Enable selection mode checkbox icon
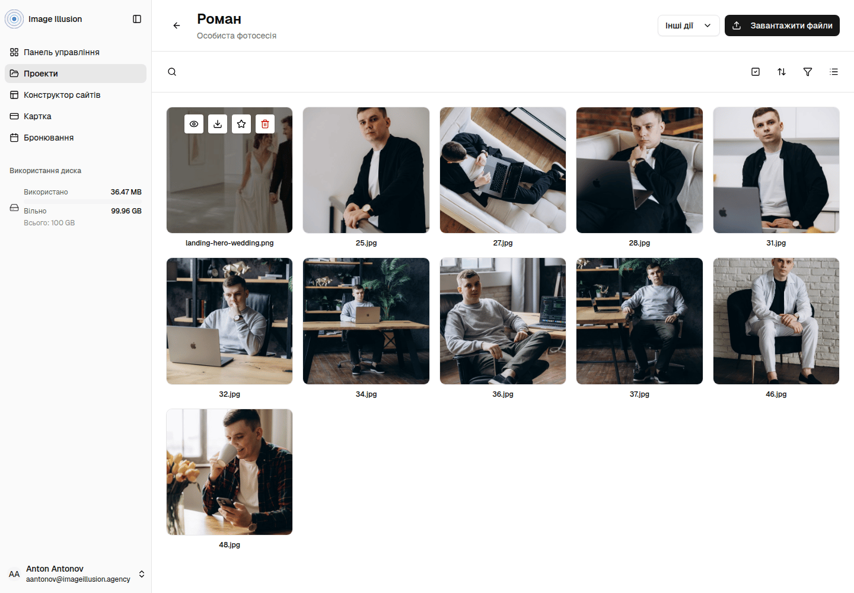The height and width of the screenshot is (593, 854). [756, 72]
